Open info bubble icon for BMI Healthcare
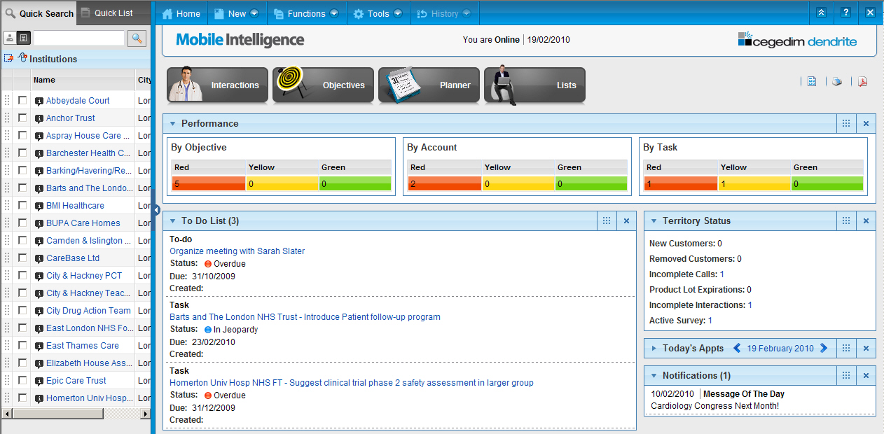This screenshot has height=434, width=884. coord(39,206)
